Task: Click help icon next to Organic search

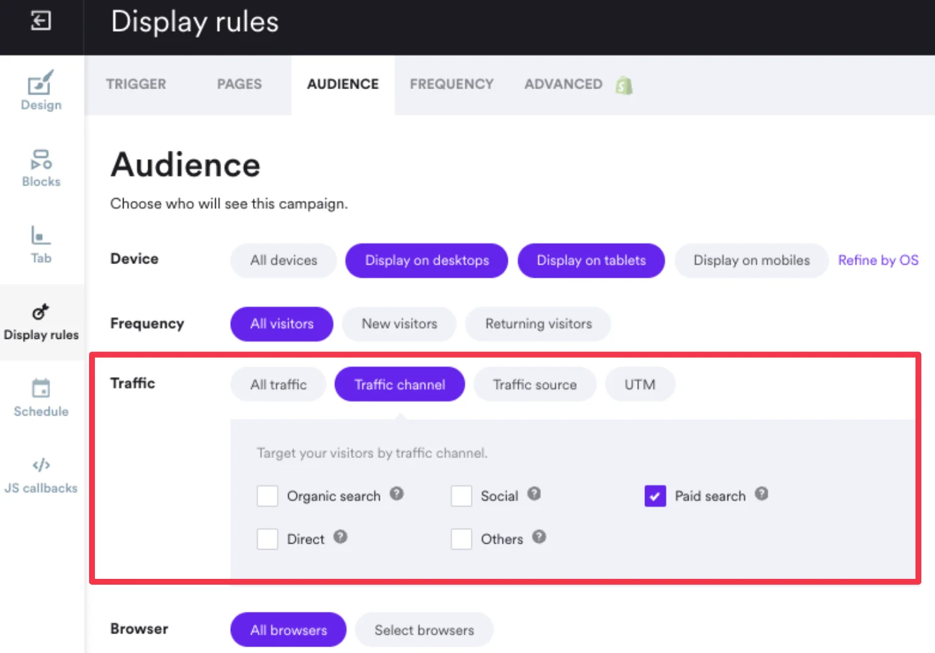Action: point(397,494)
